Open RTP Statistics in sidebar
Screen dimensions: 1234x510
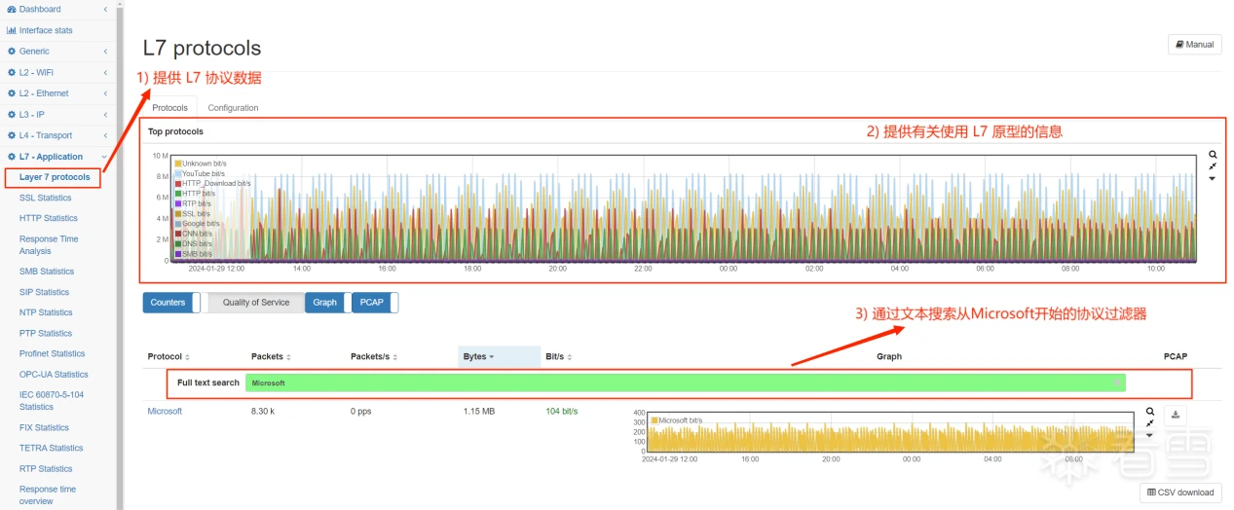[x=46, y=468]
